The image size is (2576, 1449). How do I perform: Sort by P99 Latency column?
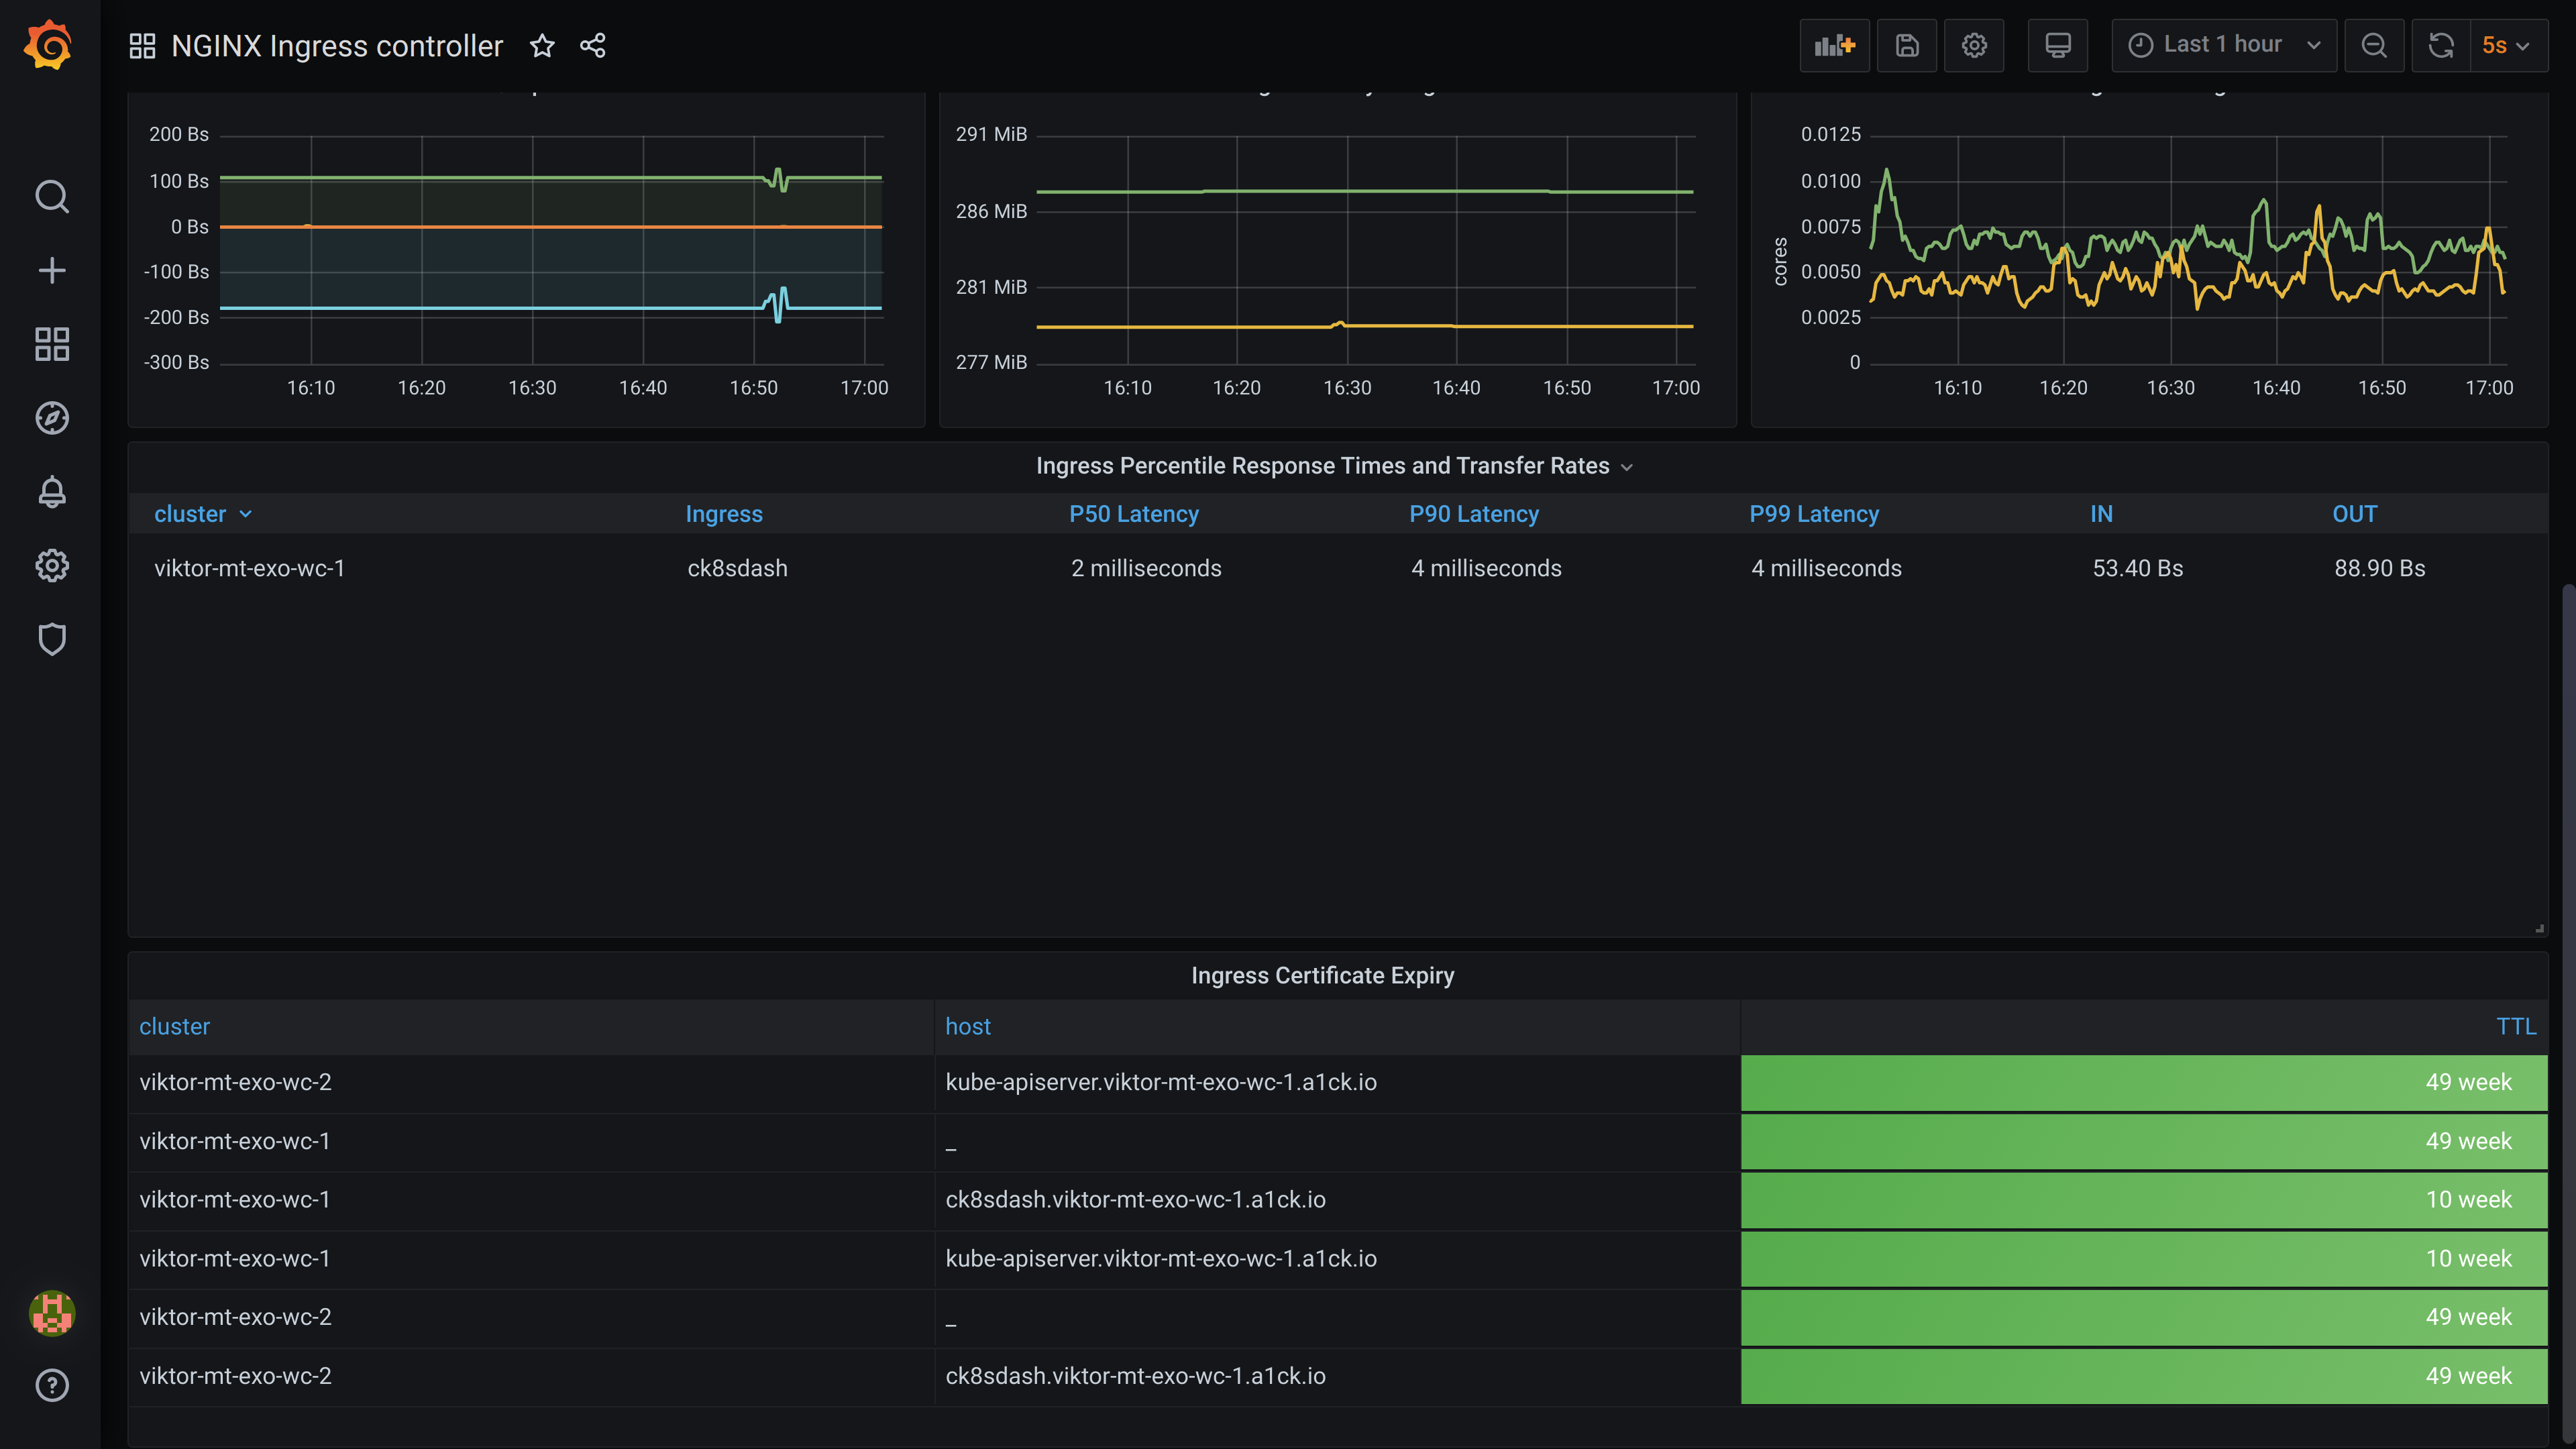1814,514
